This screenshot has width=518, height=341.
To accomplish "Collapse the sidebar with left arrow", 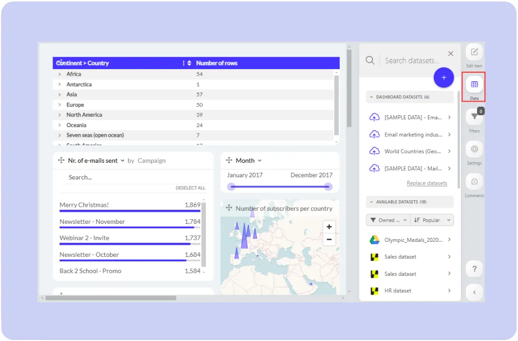I will tap(474, 292).
